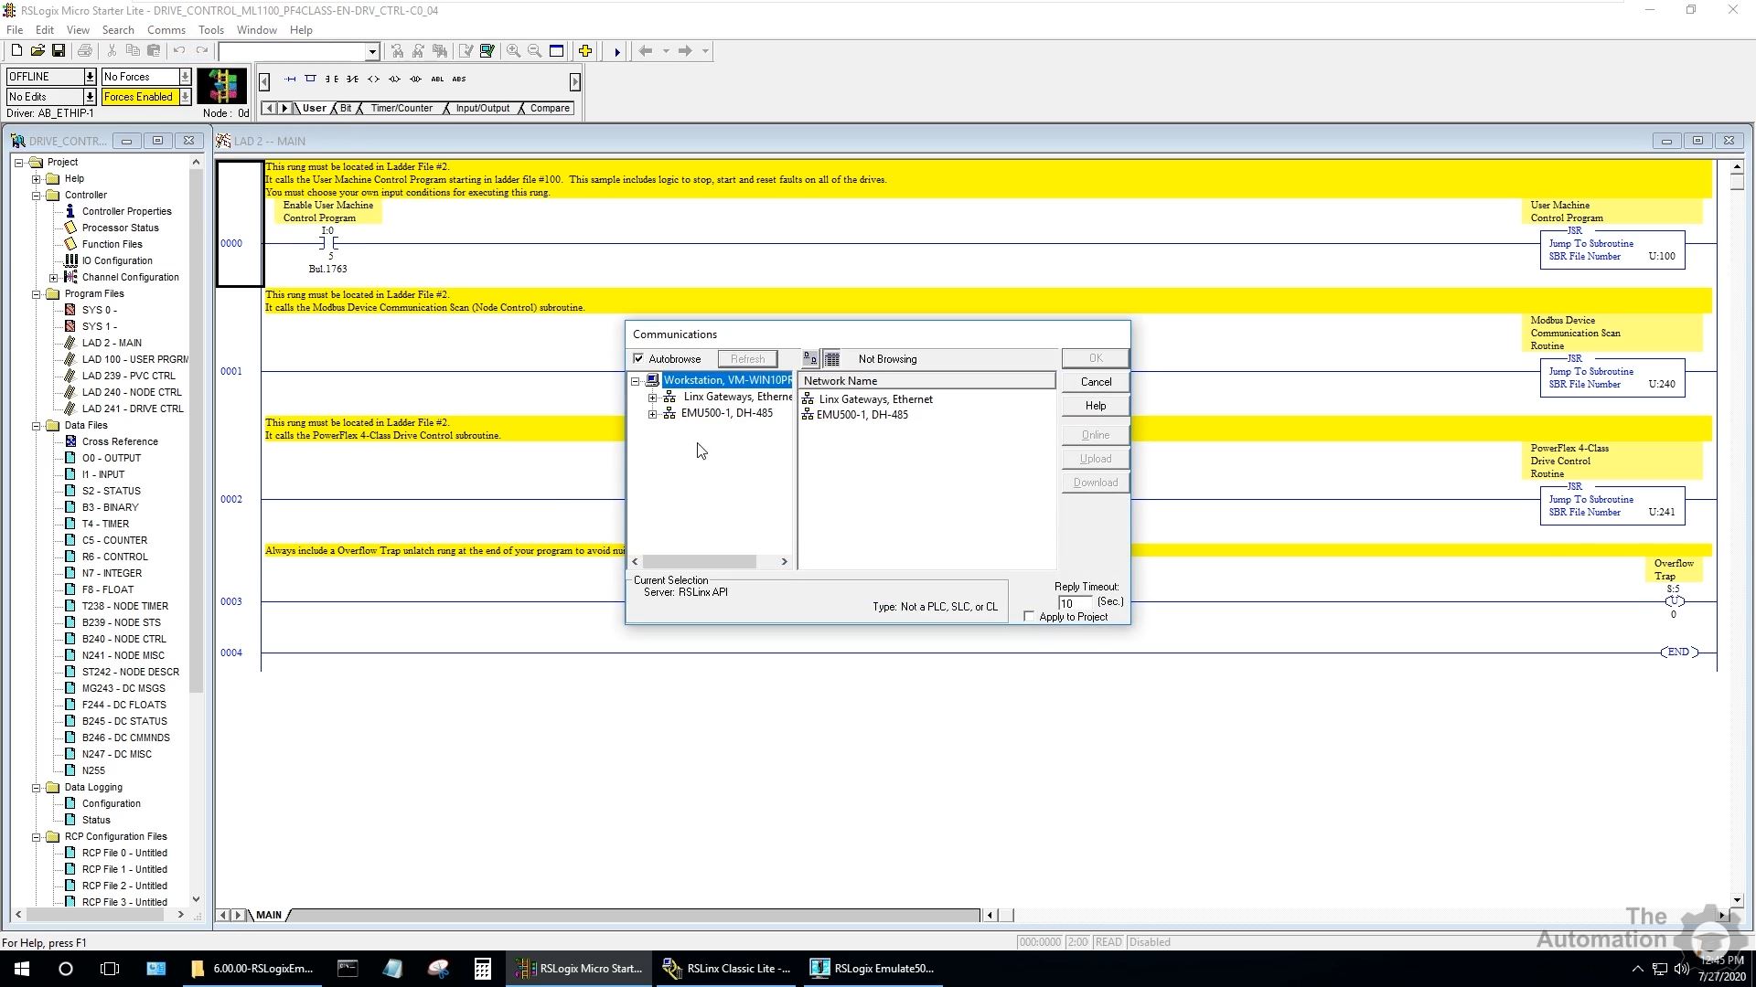Open the Comms menu

[166, 30]
